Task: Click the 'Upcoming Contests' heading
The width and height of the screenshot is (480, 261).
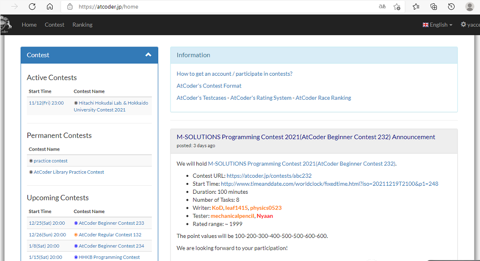Action: [58, 198]
